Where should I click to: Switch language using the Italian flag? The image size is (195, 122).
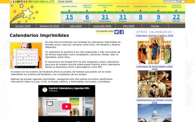coord(25,2)
